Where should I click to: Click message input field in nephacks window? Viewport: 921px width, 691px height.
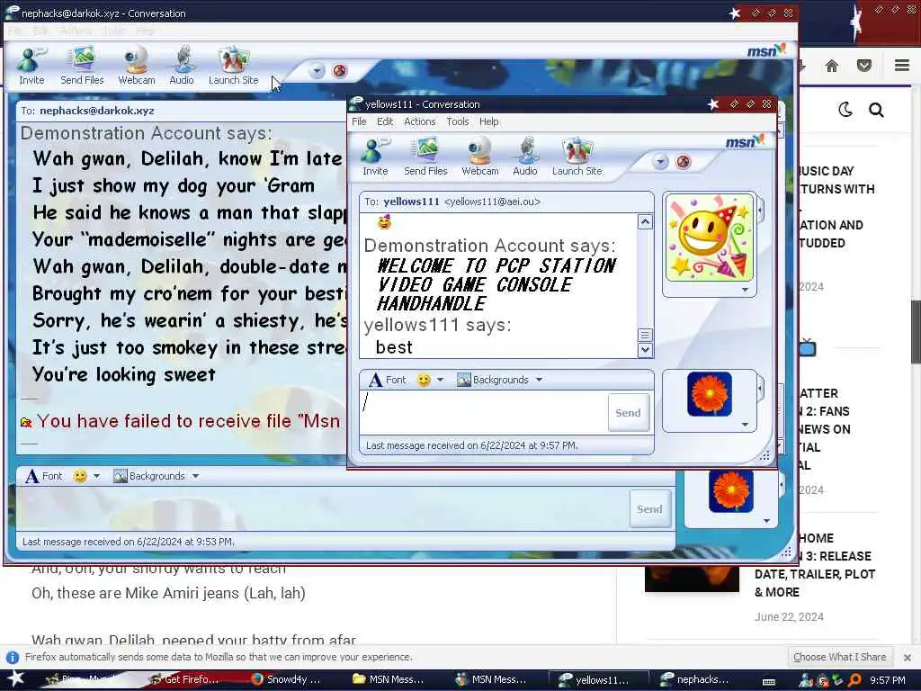pyautogui.click(x=322, y=509)
